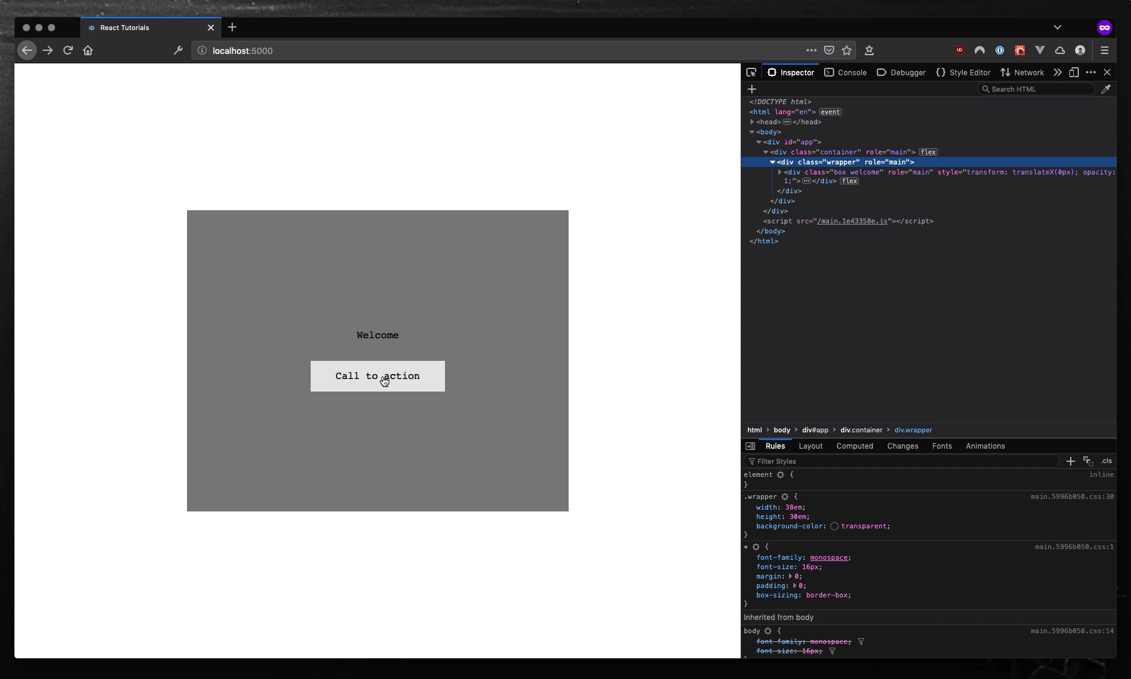
Task: Switch to the Console tab
Action: click(845, 72)
